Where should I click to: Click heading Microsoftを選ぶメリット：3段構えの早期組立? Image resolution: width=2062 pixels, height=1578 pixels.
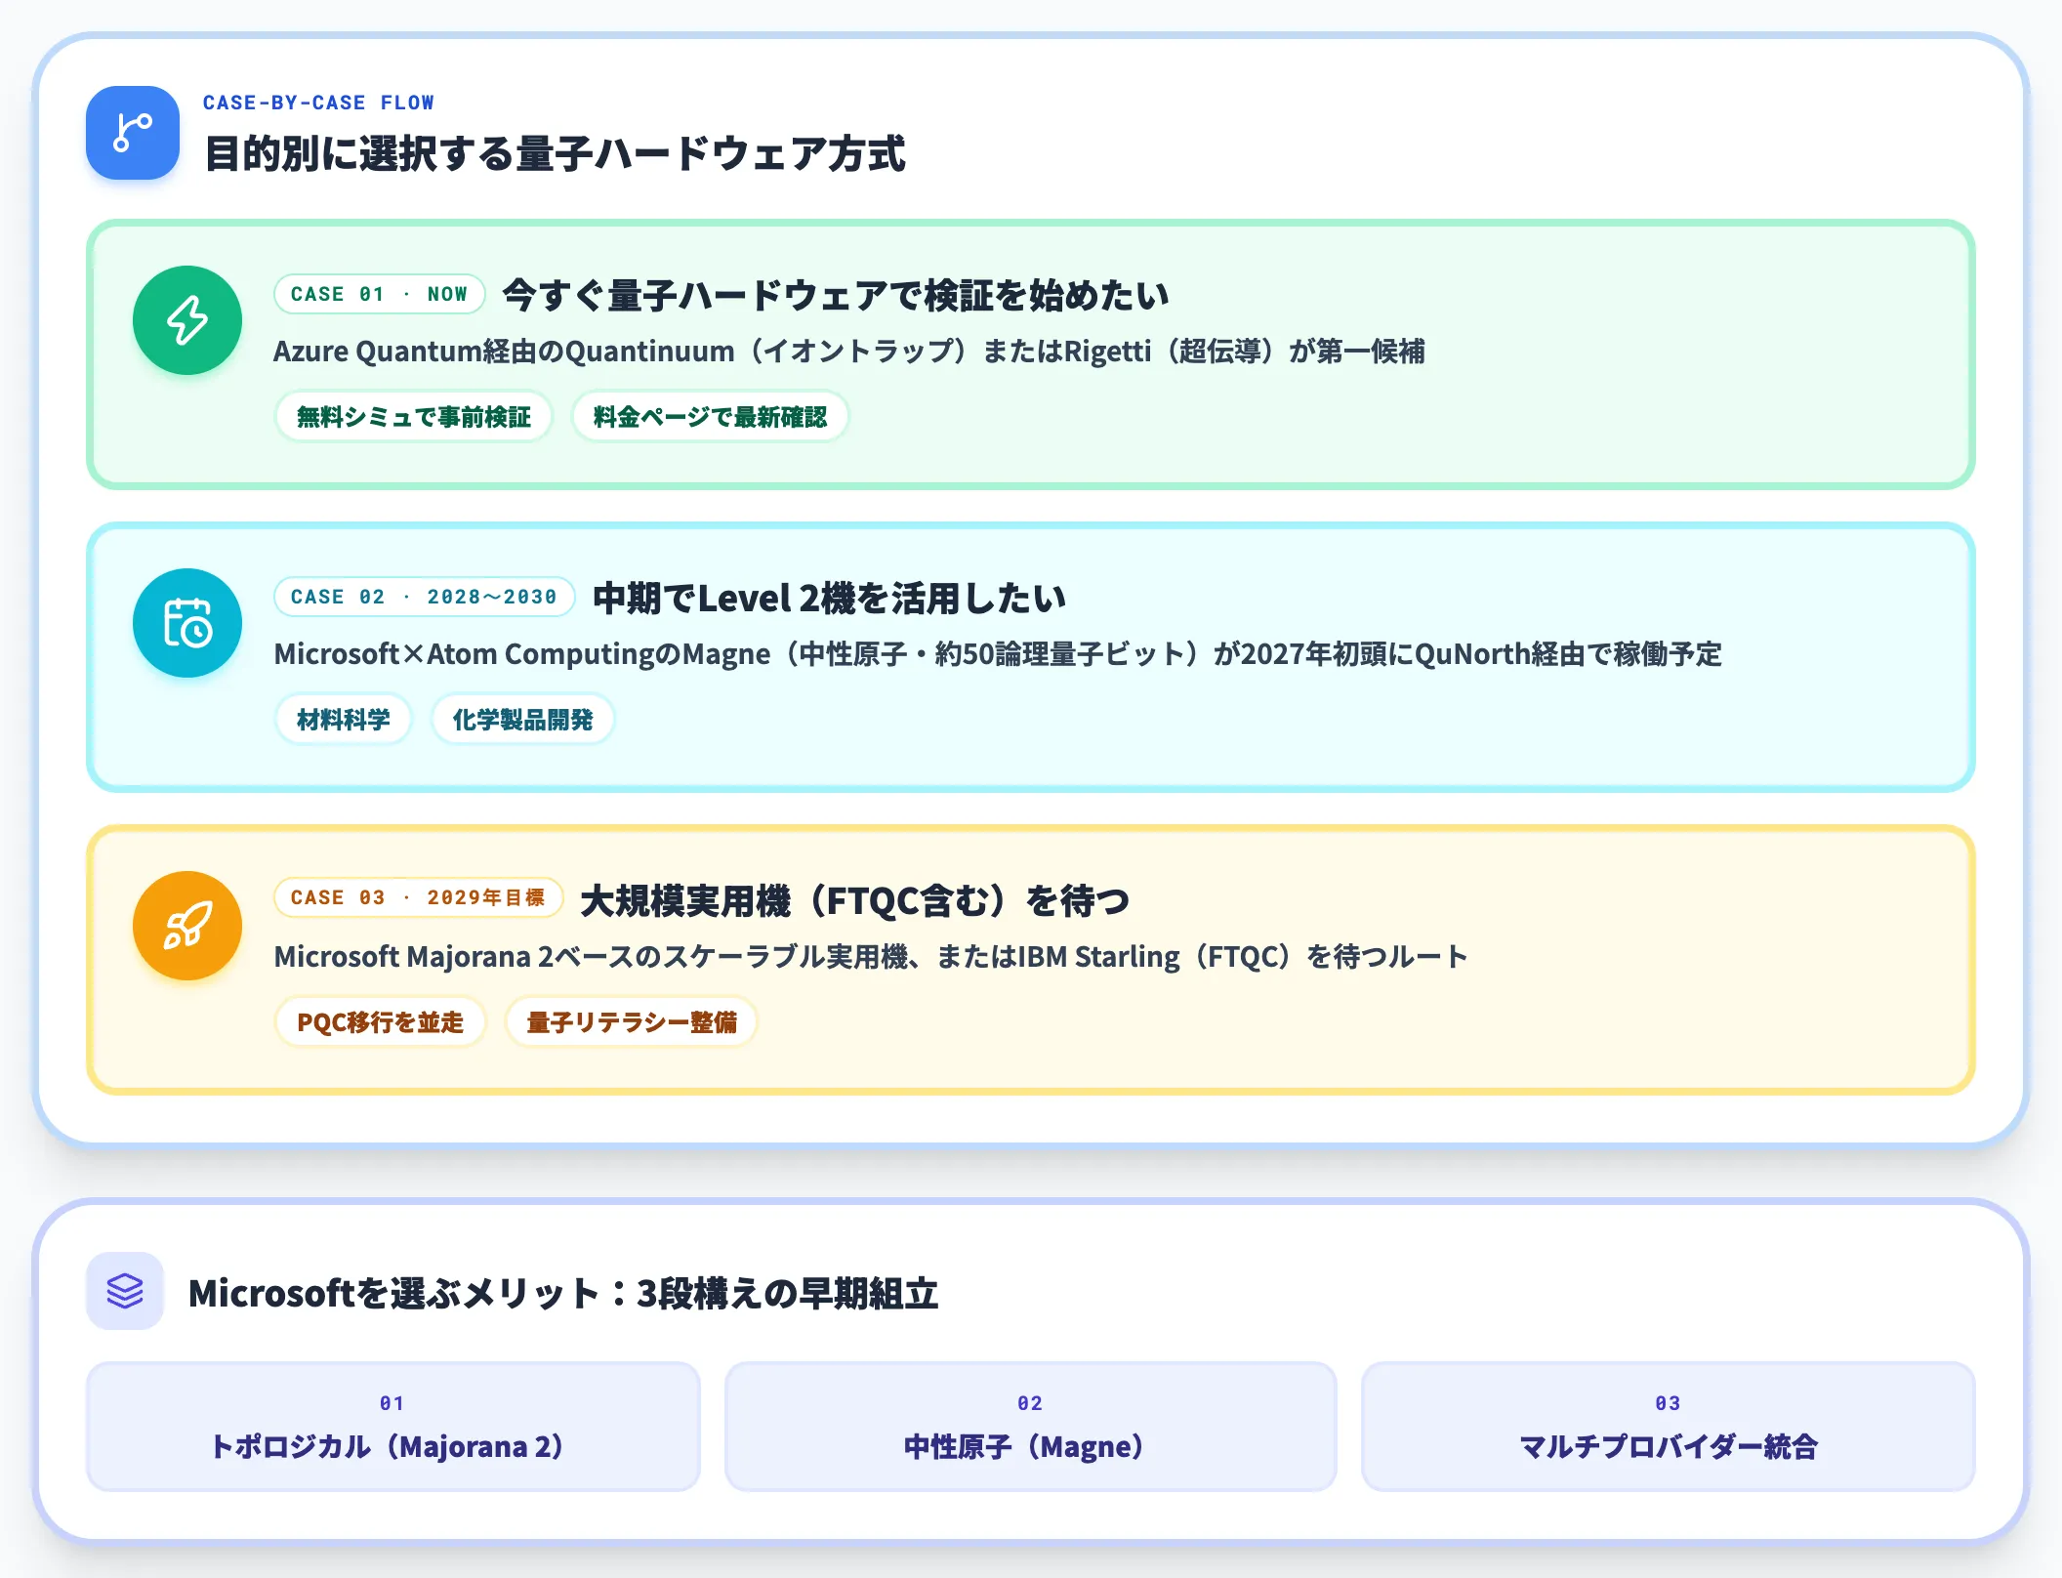(563, 1293)
